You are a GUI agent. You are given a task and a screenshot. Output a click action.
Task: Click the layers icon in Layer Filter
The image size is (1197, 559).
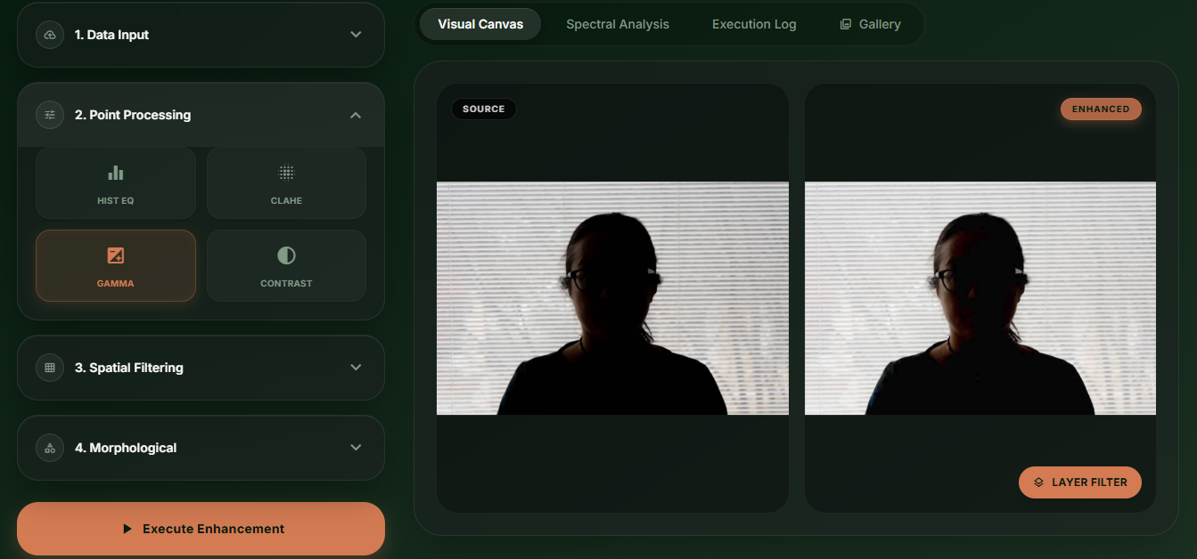click(x=1038, y=482)
